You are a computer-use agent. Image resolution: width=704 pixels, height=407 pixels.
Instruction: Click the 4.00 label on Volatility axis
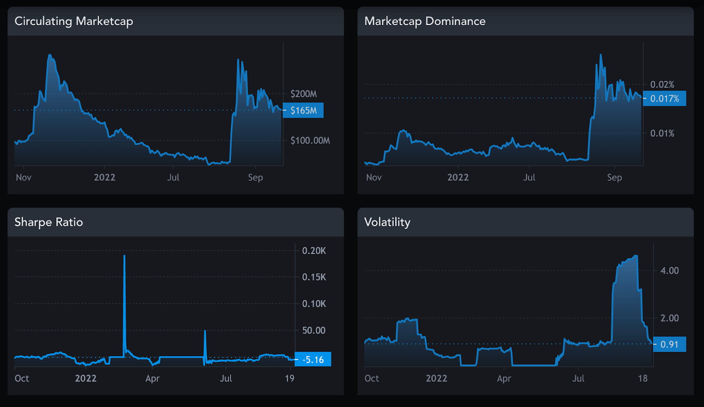click(669, 271)
